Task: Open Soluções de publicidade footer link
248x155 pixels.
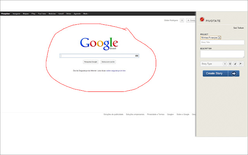Action: click(x=114, y=114)
